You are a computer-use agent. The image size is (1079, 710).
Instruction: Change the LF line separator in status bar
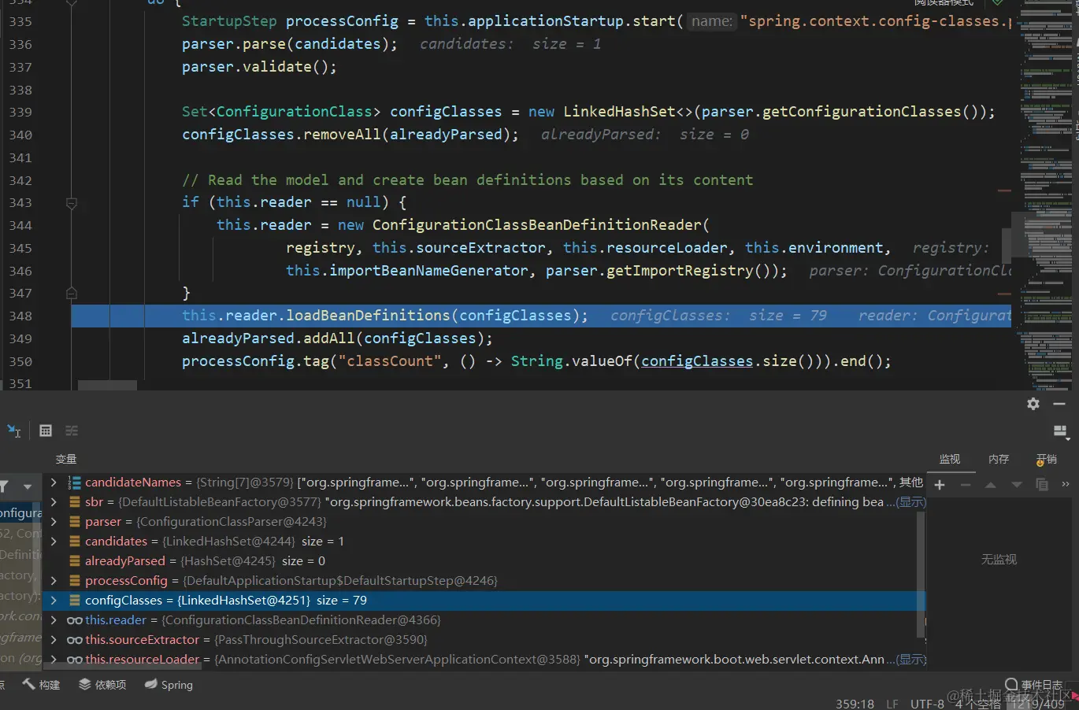pyautogui.click(x=892, y=704)
